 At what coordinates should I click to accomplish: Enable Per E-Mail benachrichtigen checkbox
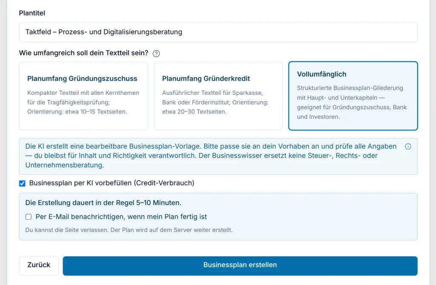point(29,217)
